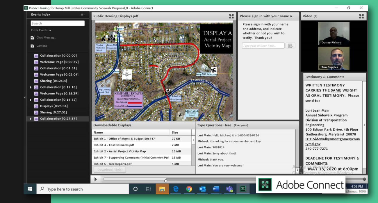Viewport: 378px width, 203px height.
Task: Open the Events Index options menu icon
Action: point(83,15)
